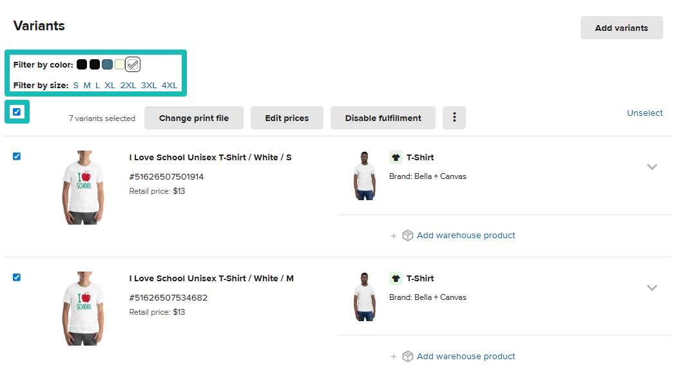The image size is (685, 372).
Task: Expand details for the White / S variant
Action: [652, 167]
